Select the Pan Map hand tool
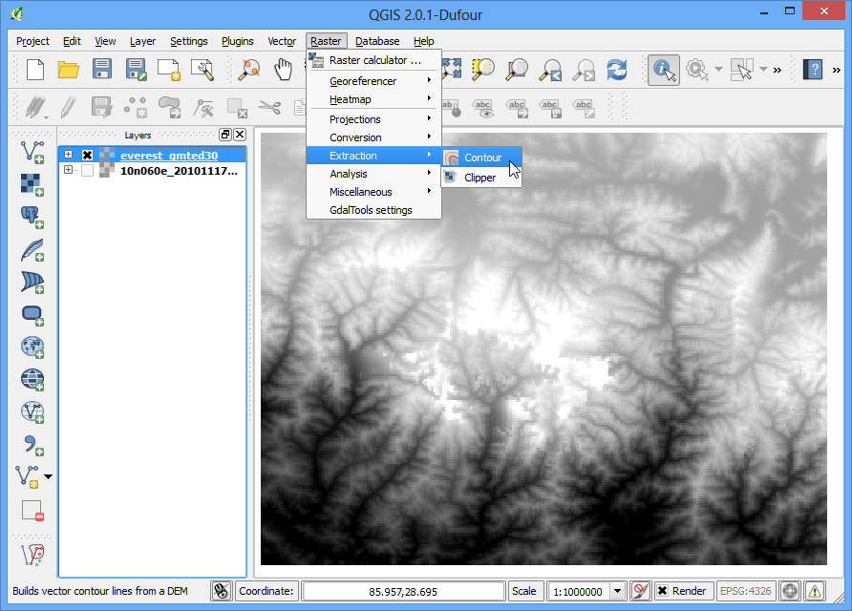The height and width of the screenshot is (611, 852). coord(283,69)
